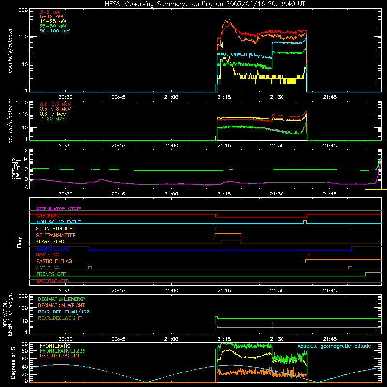Viewport: 387px width, 387px height.
Task: Select the 12-25 keV legend label
Action: 53,21
